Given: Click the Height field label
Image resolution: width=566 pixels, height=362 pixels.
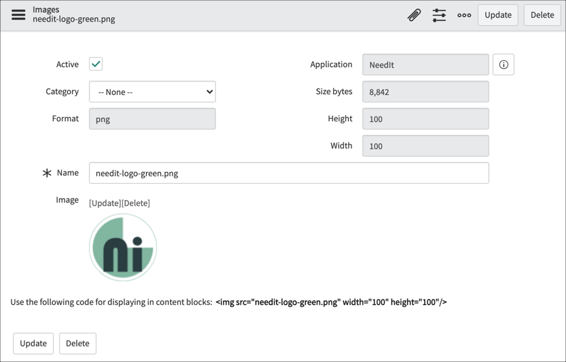Looking at the screenshot, I should click(340, 119).
